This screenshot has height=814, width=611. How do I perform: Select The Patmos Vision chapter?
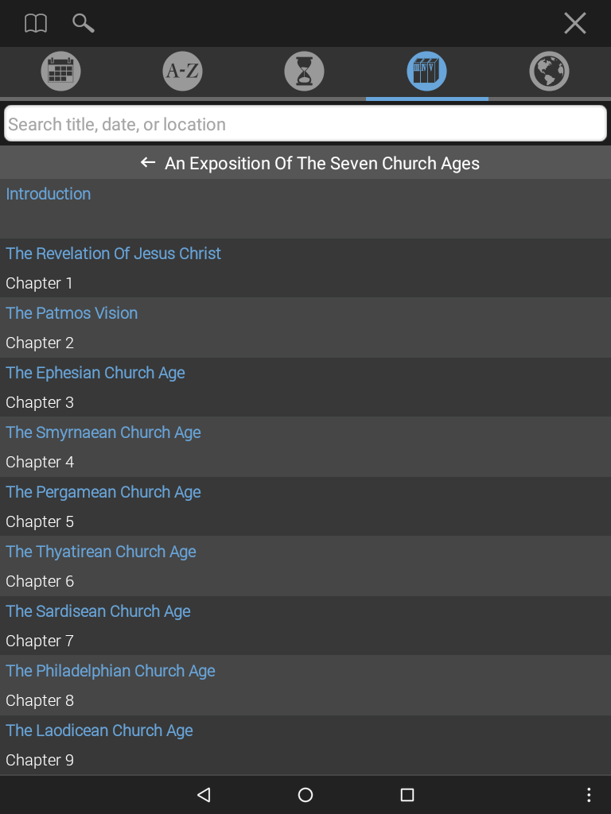pyautogui.click(x=305, y=328)
